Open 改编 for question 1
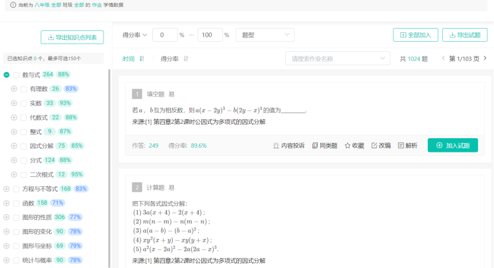 tap(381, 145)
